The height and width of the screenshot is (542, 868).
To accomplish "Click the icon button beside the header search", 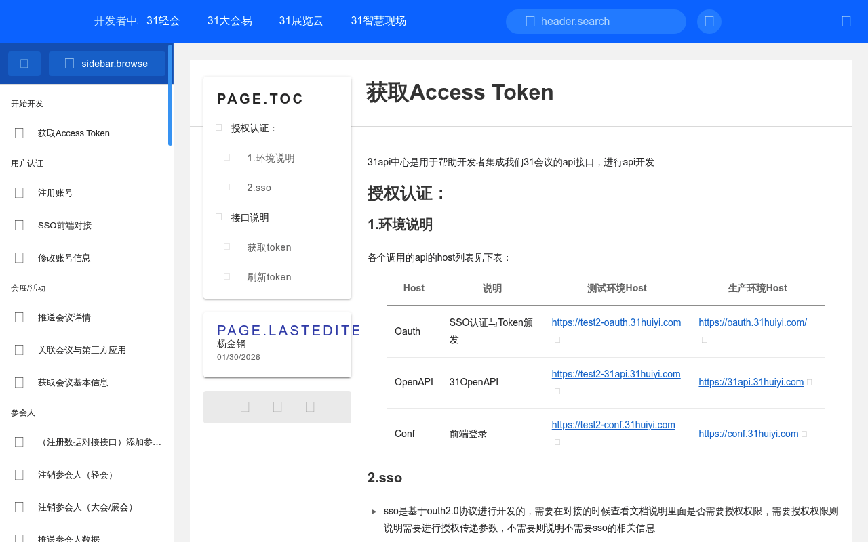I will click(709, 22).
